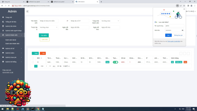Click the Chrome icon in the taskbar
The width and height of the screenshot is (197, 111).
38,109
